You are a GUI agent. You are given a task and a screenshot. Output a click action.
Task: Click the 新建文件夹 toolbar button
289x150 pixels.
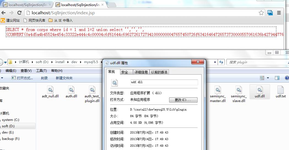pyautogui.click(x=64, y=78)
